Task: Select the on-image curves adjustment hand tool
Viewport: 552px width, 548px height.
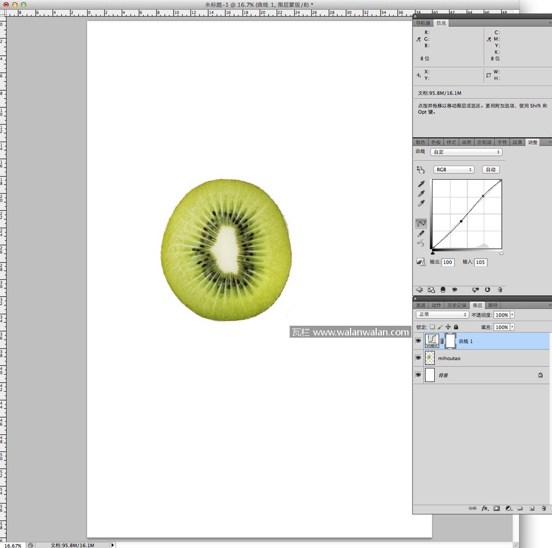Action: tap(421, 169)
